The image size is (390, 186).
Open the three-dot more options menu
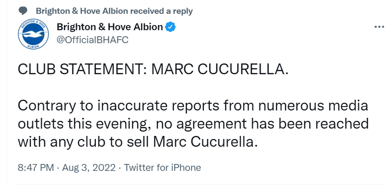379,27
